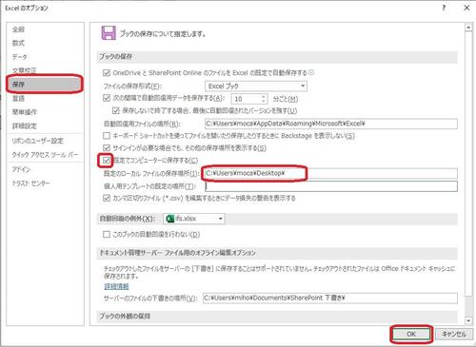This screenshot has height=347, width=476.
Task: Open リボンのユーザー設定 category
Action: (37, 141)
